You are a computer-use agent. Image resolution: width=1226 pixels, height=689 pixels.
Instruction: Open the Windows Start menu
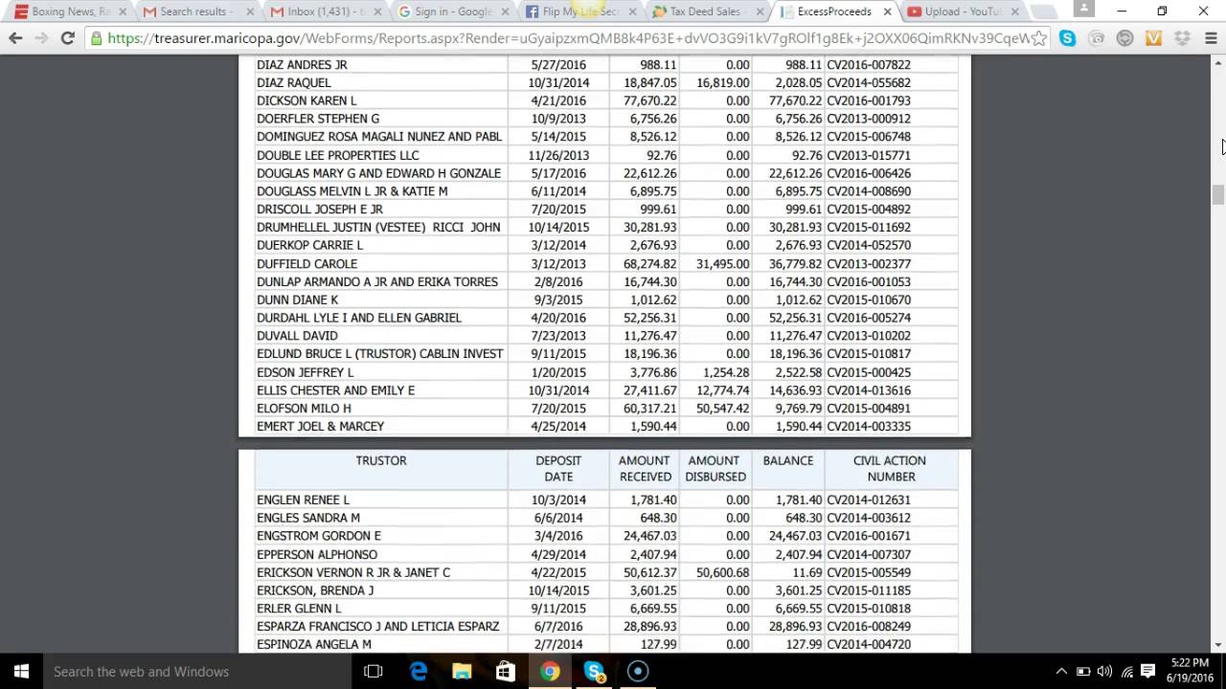[21, 672]
